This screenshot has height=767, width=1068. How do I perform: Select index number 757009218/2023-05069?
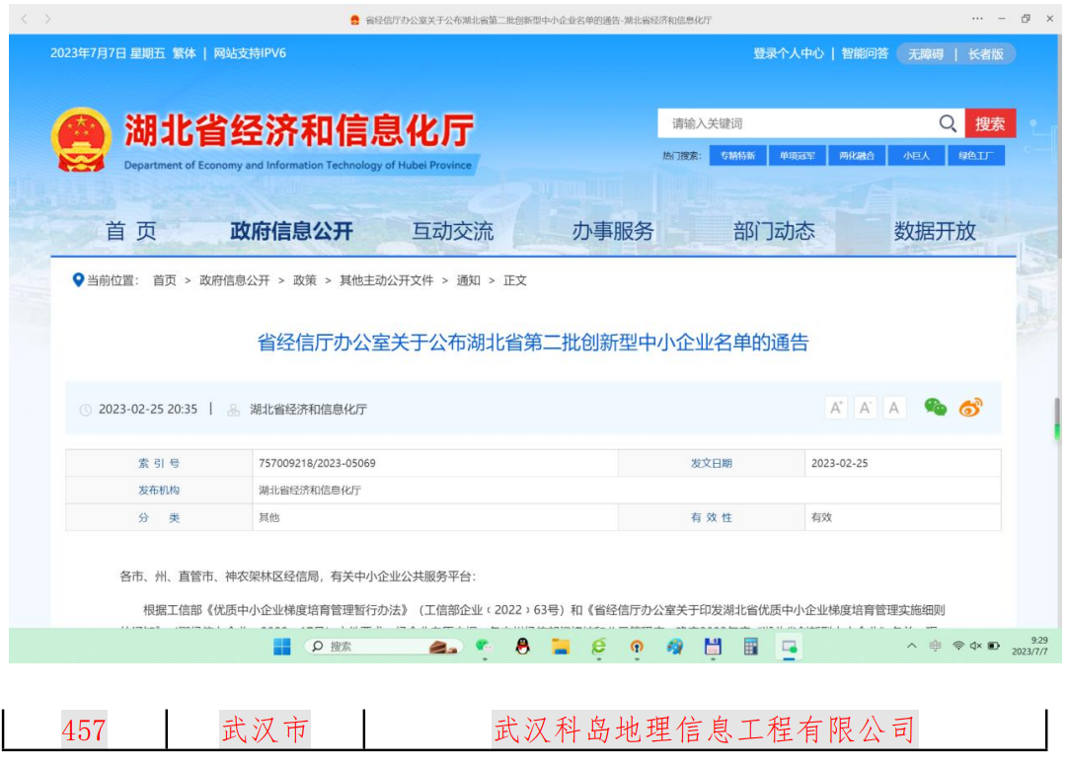(318, 463)
